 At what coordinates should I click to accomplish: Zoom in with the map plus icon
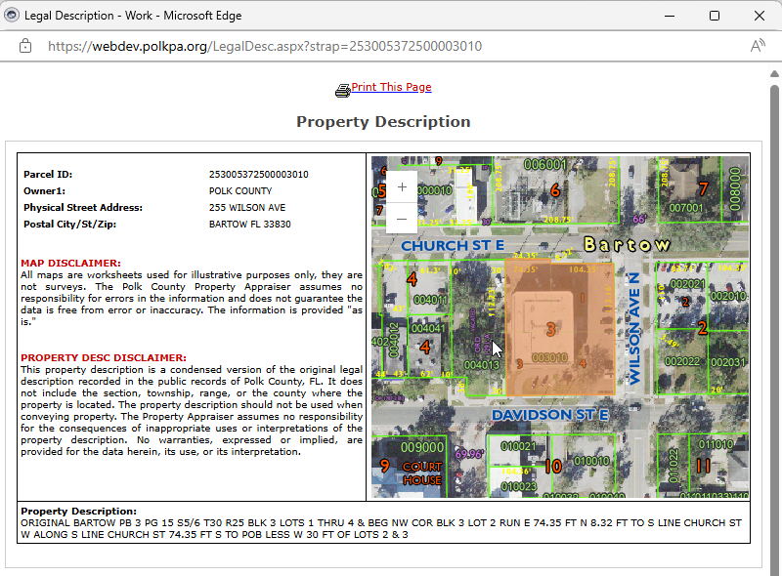[x=402, y=186]
